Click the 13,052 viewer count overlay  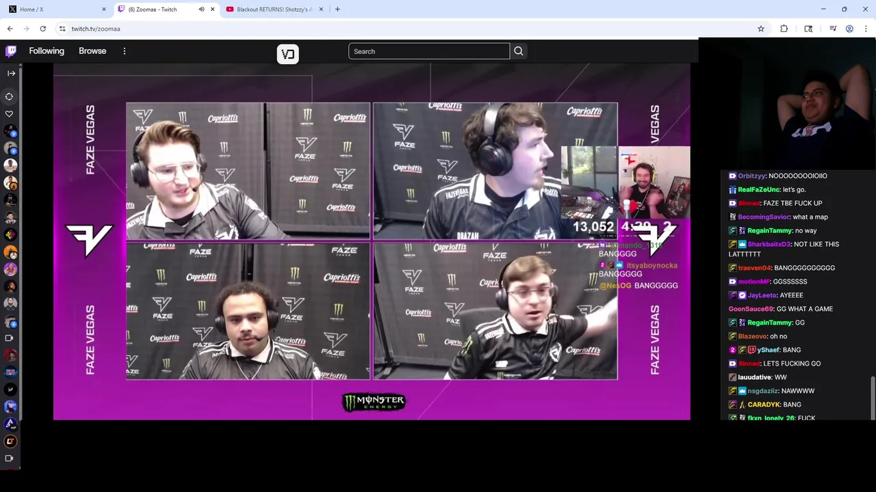[593, 227]
